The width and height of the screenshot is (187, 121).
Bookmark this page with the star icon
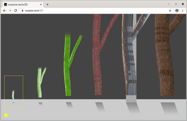170,11
